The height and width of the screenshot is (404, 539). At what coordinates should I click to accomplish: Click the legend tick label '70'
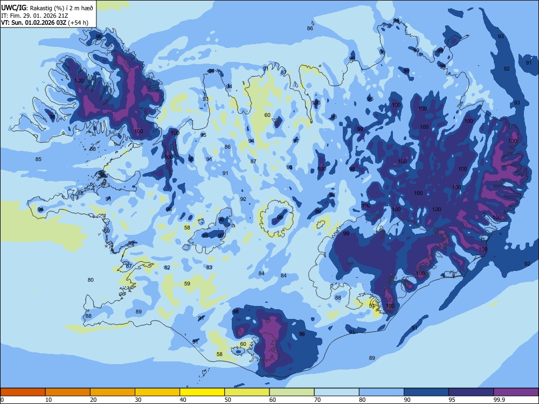tap(317, 400)
